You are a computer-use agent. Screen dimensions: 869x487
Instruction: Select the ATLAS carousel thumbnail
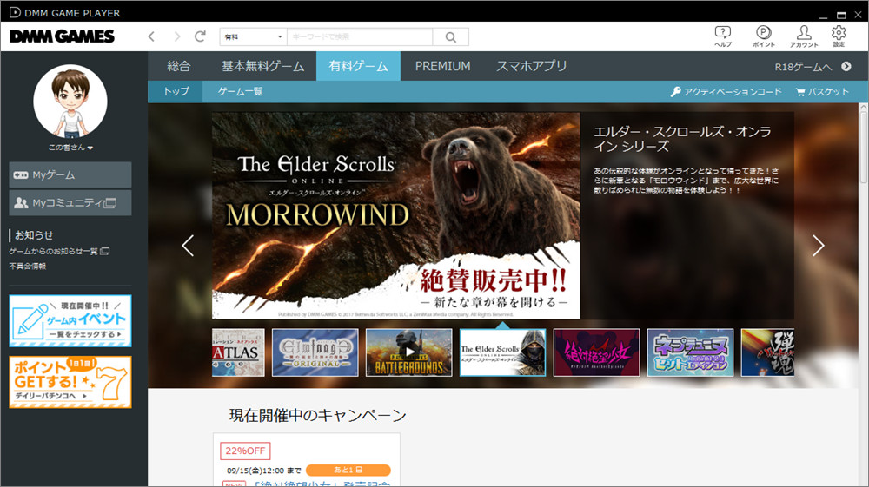point(238,352)
